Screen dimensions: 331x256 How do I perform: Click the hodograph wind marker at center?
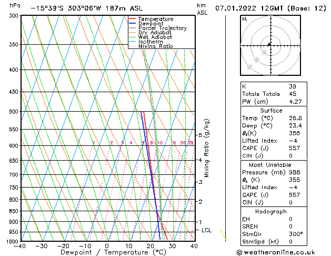pos(269,44)
